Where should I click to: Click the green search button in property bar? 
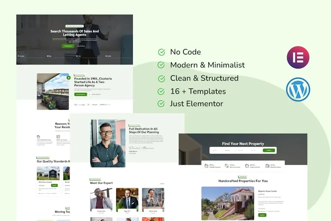click(268, 150)
